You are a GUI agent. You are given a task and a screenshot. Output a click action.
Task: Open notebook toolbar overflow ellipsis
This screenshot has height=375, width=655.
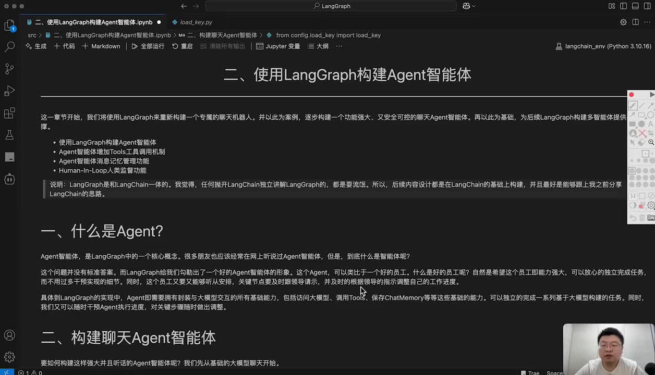tap(339, 46)
